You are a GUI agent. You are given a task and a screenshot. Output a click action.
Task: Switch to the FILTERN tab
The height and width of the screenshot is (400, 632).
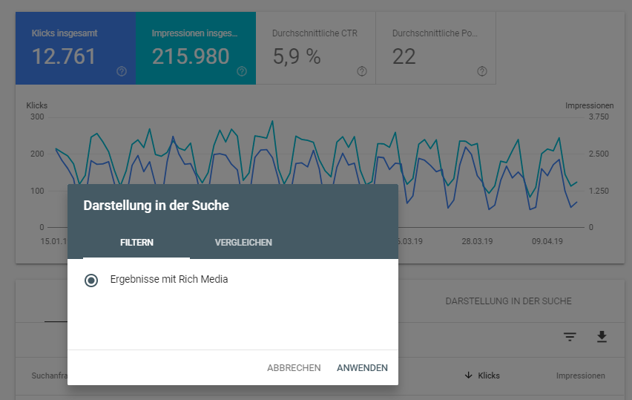tap(136, 243)
